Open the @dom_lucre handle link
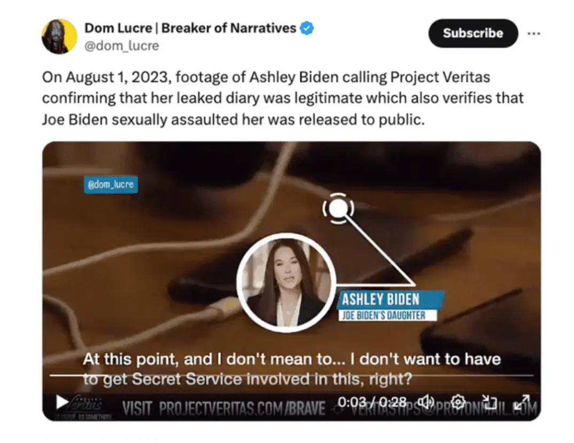Image resolution: width=574 pixels, height=443 pixels. [x=122, y=46]
